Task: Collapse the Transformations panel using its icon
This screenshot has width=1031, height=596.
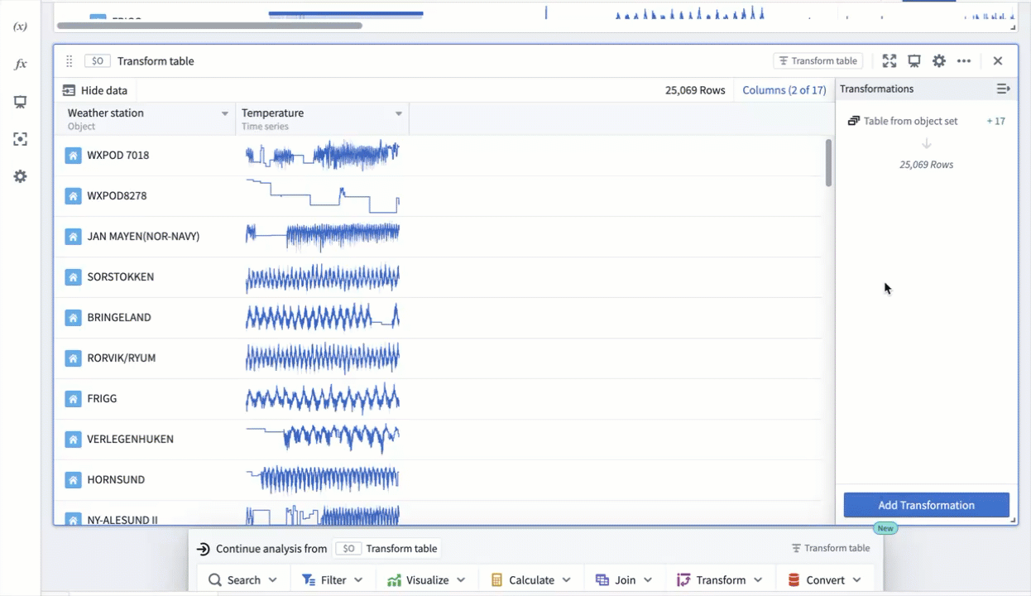Action: [x=1003, y=89]
